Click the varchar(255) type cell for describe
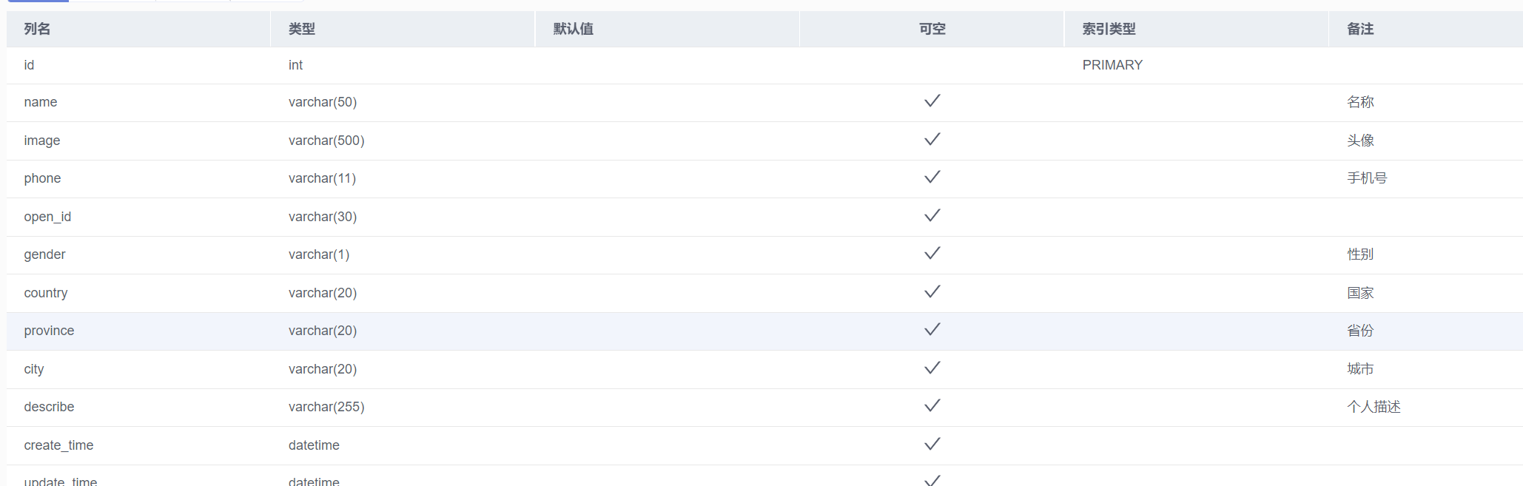This screenshot has height=486, width=1523. pos(326,407)
